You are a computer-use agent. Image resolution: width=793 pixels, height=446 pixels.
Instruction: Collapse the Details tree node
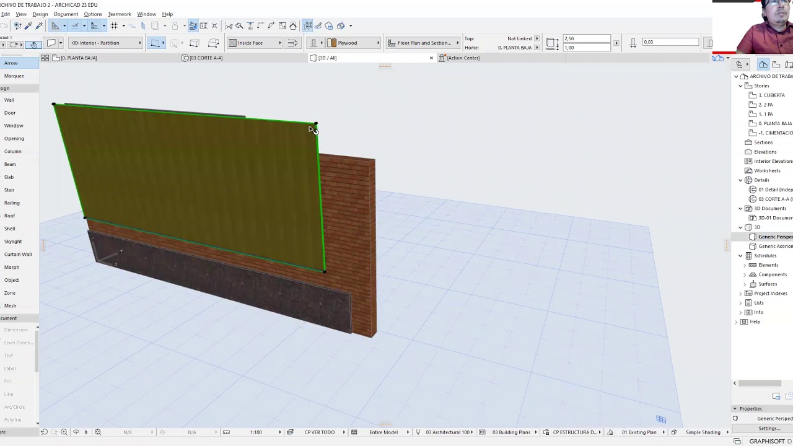tap(740, 180)
